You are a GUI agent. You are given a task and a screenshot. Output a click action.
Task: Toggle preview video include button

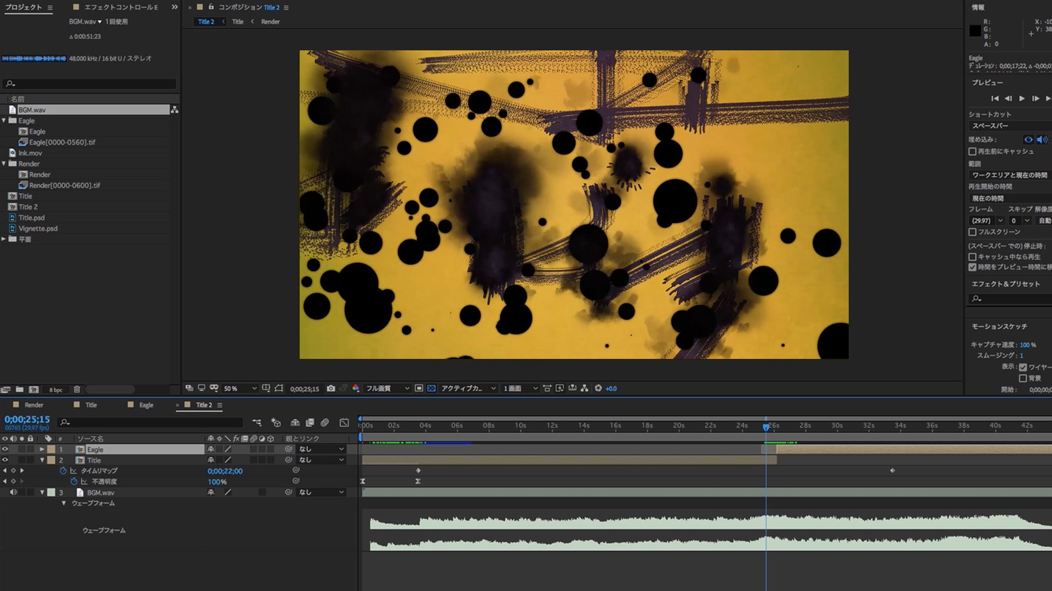tap(1028, 140)
